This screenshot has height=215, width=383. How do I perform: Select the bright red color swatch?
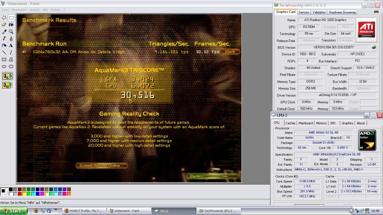coord(20,194)
